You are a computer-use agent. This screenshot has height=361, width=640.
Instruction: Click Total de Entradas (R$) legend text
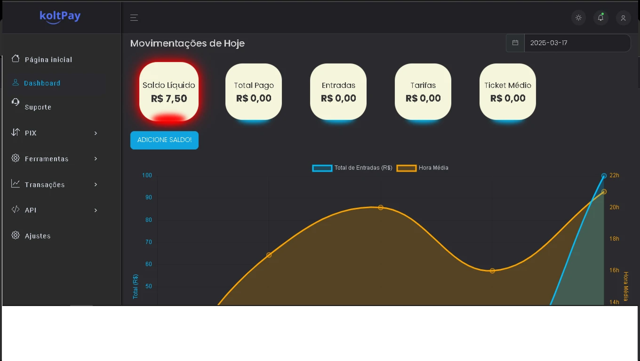pyautogui.click(x=363, y=168)
